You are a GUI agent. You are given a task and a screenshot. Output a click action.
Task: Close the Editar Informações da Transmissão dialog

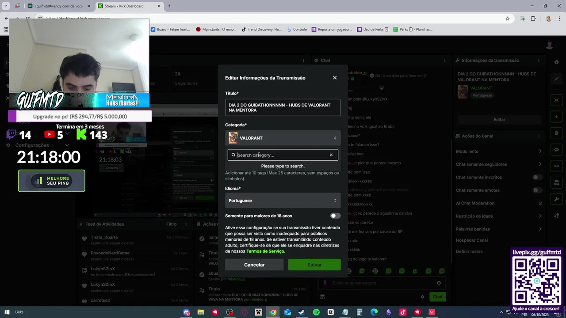point(335,78)
